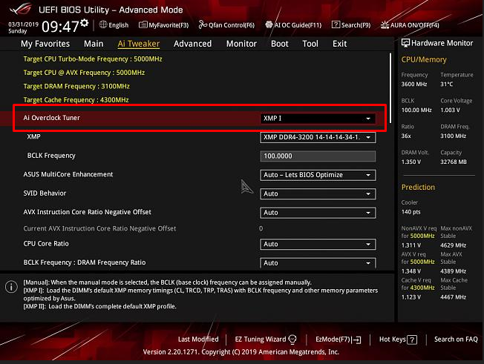
Task: Click the 03/31/2019 date display
Action: 23,24
